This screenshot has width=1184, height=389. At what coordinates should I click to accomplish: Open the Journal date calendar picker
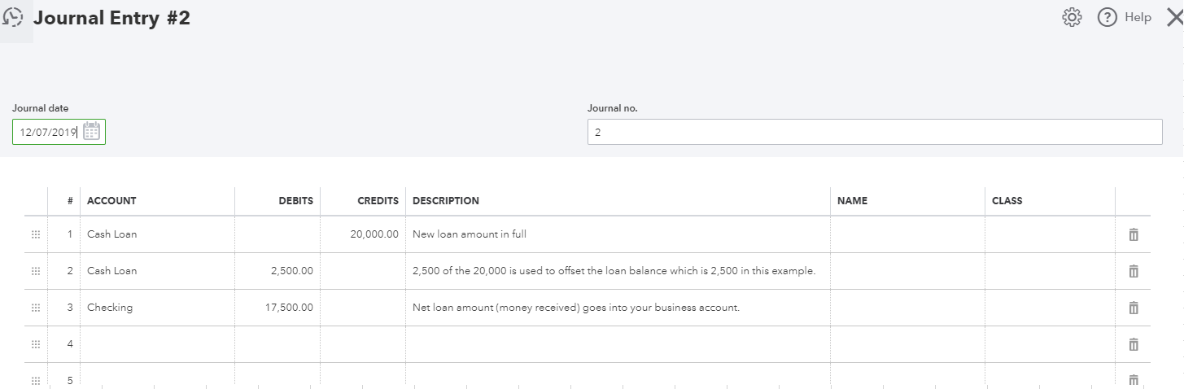click(x=91, y=132)
